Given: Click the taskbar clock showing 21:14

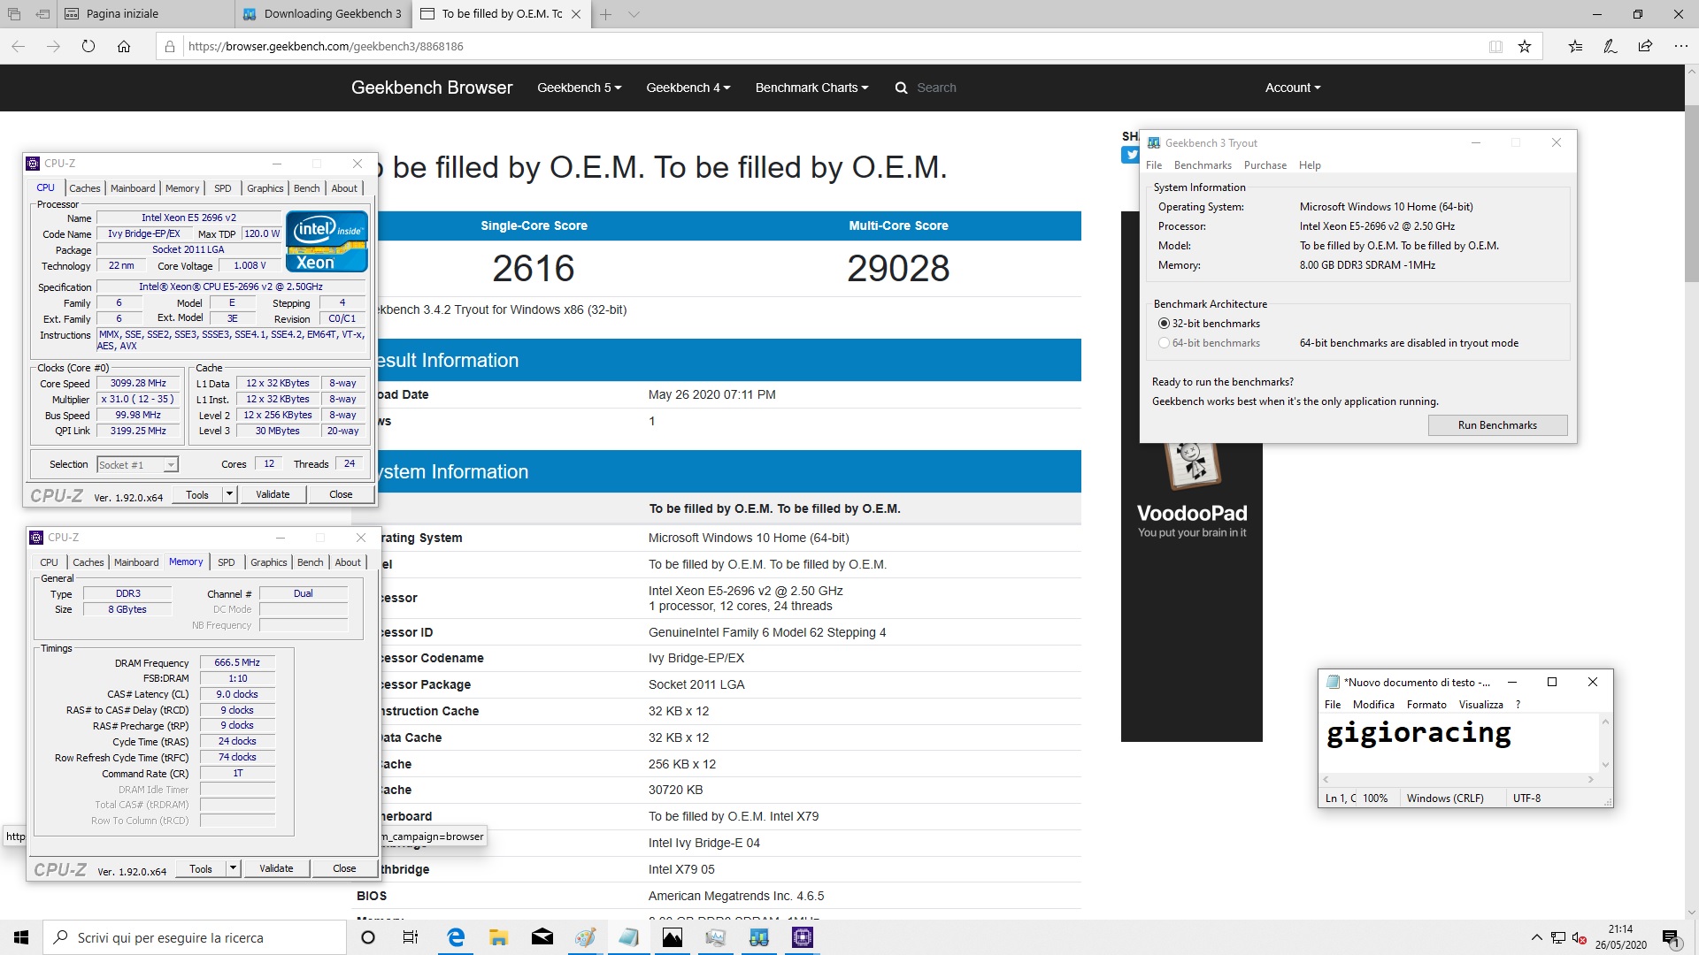Looking at the screenshot, I should 1620,937.
